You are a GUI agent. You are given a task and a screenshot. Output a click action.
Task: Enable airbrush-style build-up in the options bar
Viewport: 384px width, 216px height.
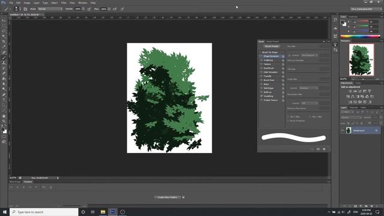tap(115, 9)
